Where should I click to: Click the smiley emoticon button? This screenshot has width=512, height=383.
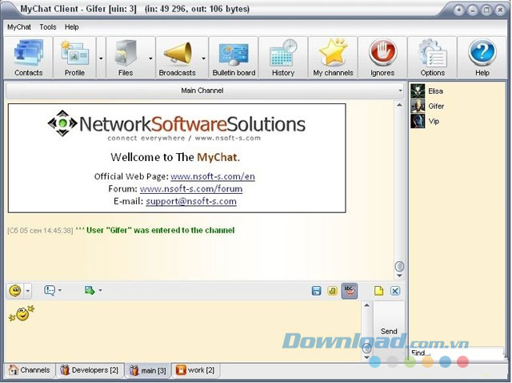pyautogui.click(x=14, y=290)
